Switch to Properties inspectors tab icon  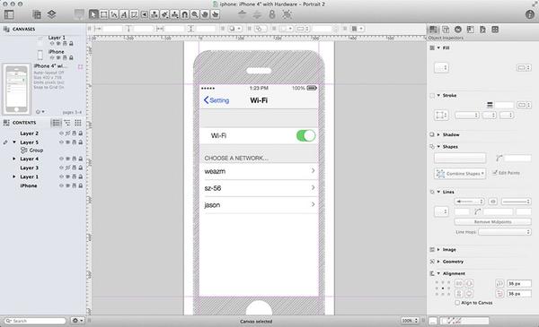point(458,30)
